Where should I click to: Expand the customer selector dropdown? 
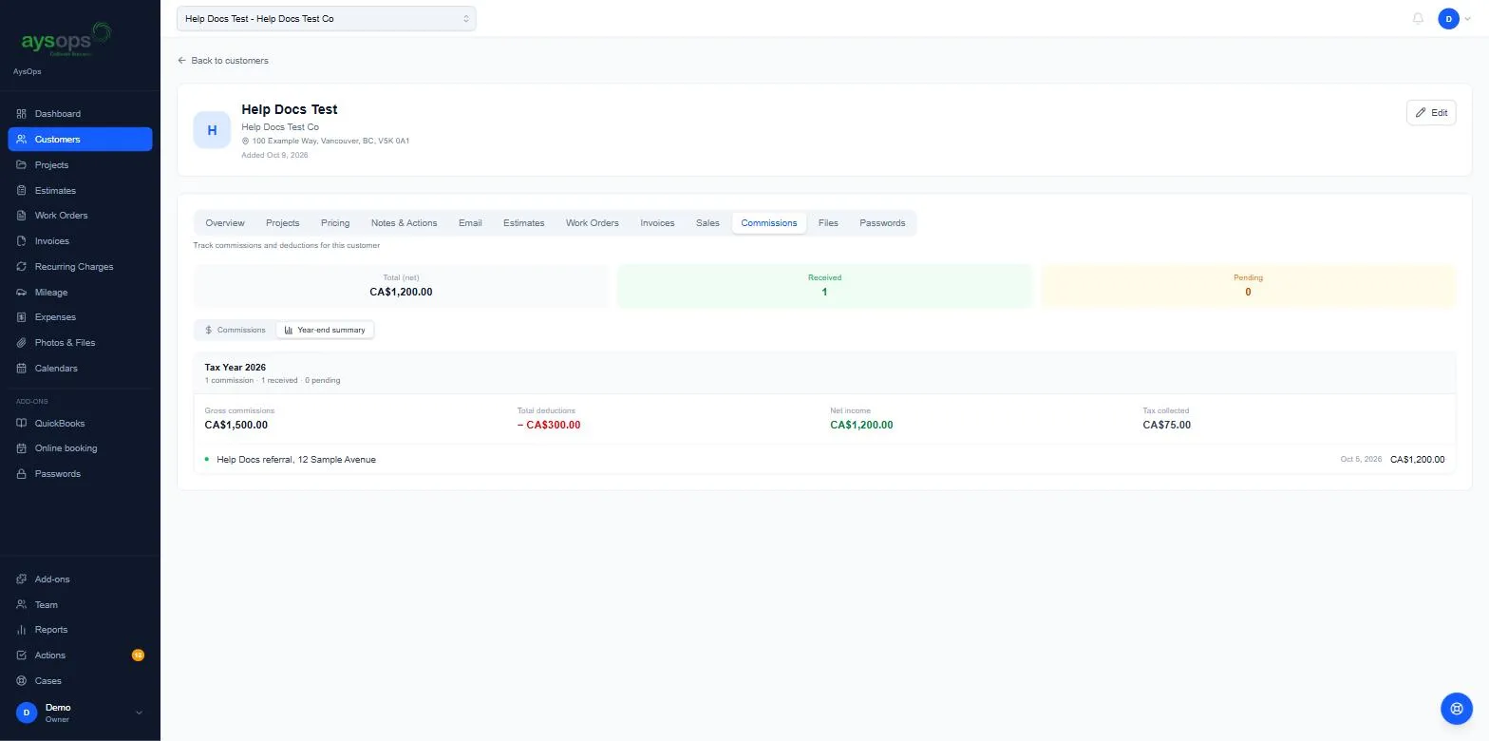(x=326, y=18)
